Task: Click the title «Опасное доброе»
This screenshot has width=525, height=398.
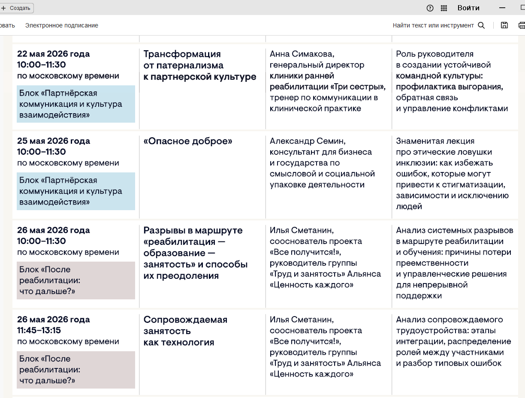Action: [x=188, y=142]
